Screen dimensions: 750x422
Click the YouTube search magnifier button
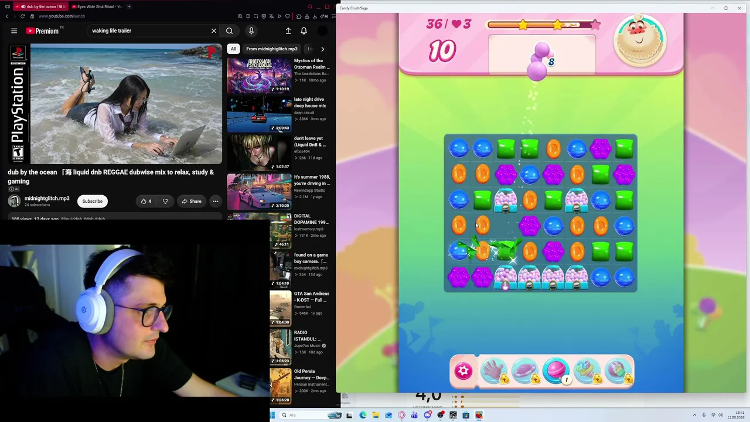click(230, 31)
